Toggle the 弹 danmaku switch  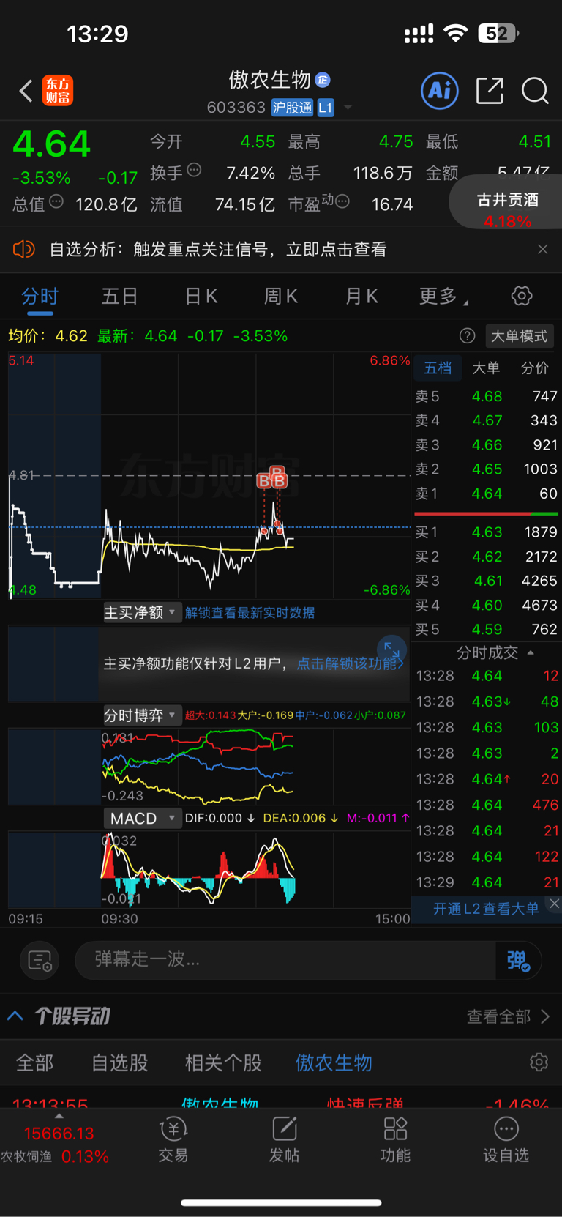click(518, 960)
